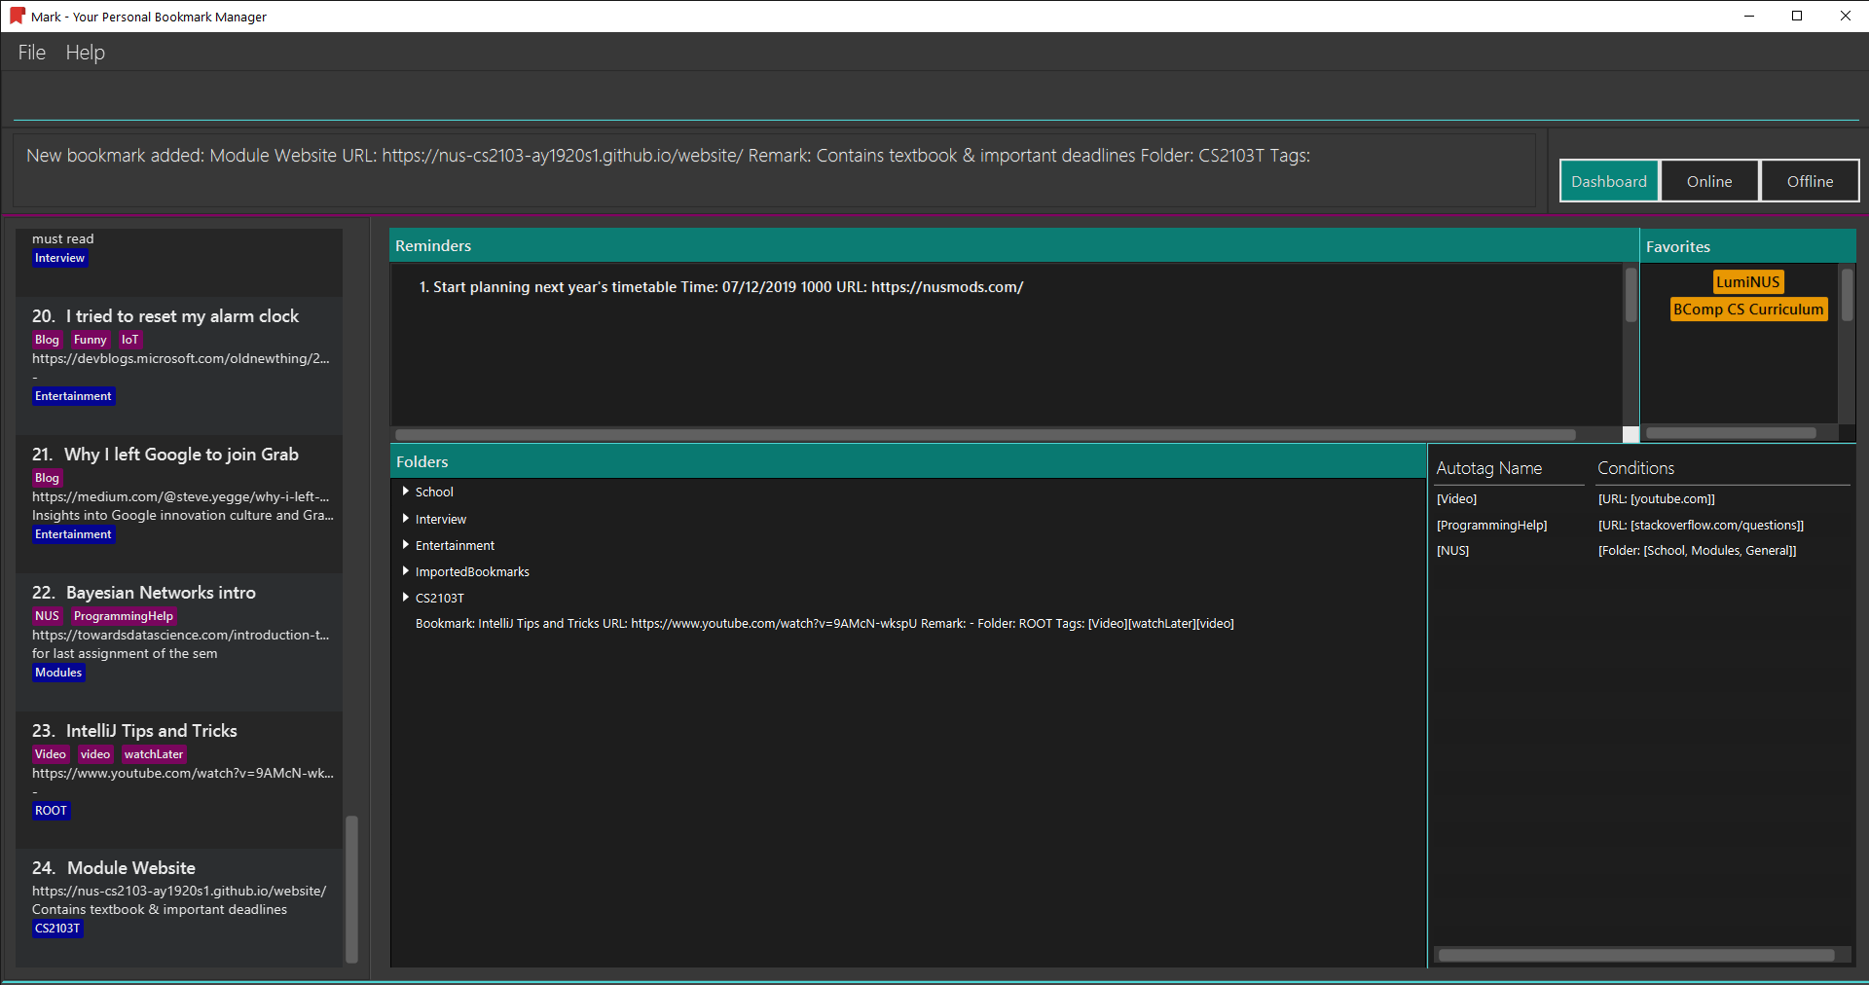The width and height of the screenshot is (1869, 985).
Task: Maximize the Mark window
Action: [x=1797, y=16]
